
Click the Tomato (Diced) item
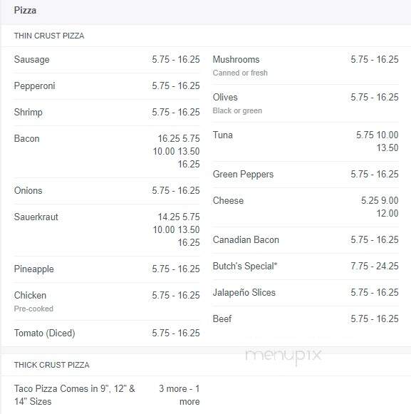107,333
